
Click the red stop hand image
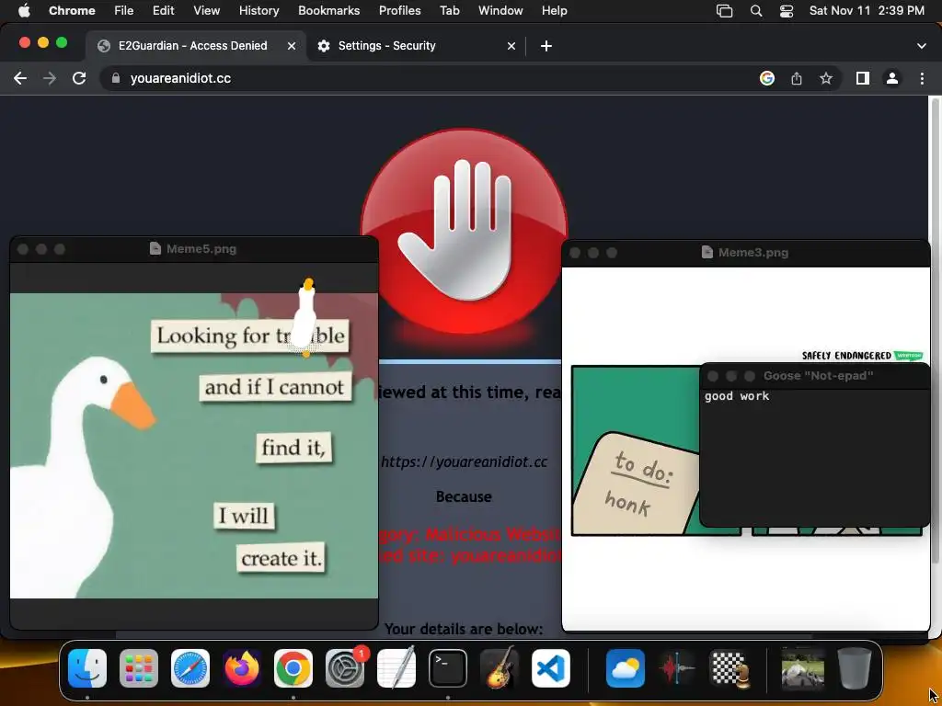(464, 231)
